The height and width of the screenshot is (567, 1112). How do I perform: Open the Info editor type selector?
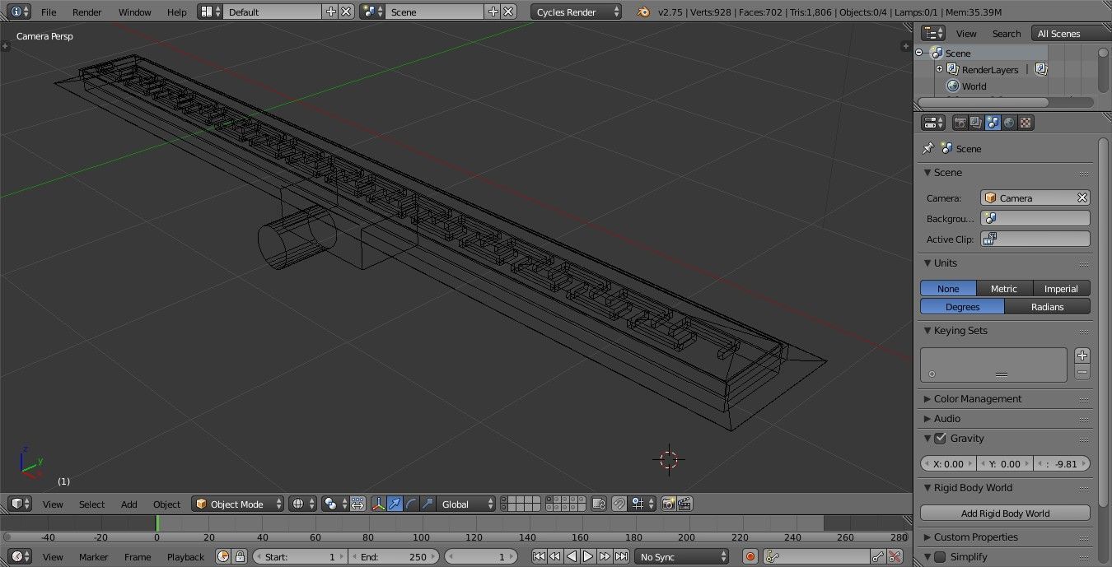point(20,12)
